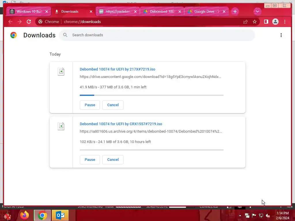Close the pastebin tab

(x=135, y=12)
